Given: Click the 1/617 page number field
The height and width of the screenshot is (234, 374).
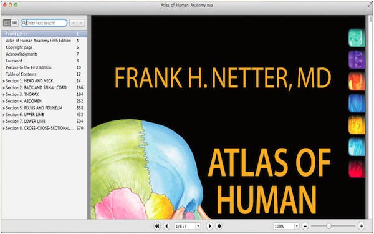Looking at the screenshot, I should click(x=185, y=226).
